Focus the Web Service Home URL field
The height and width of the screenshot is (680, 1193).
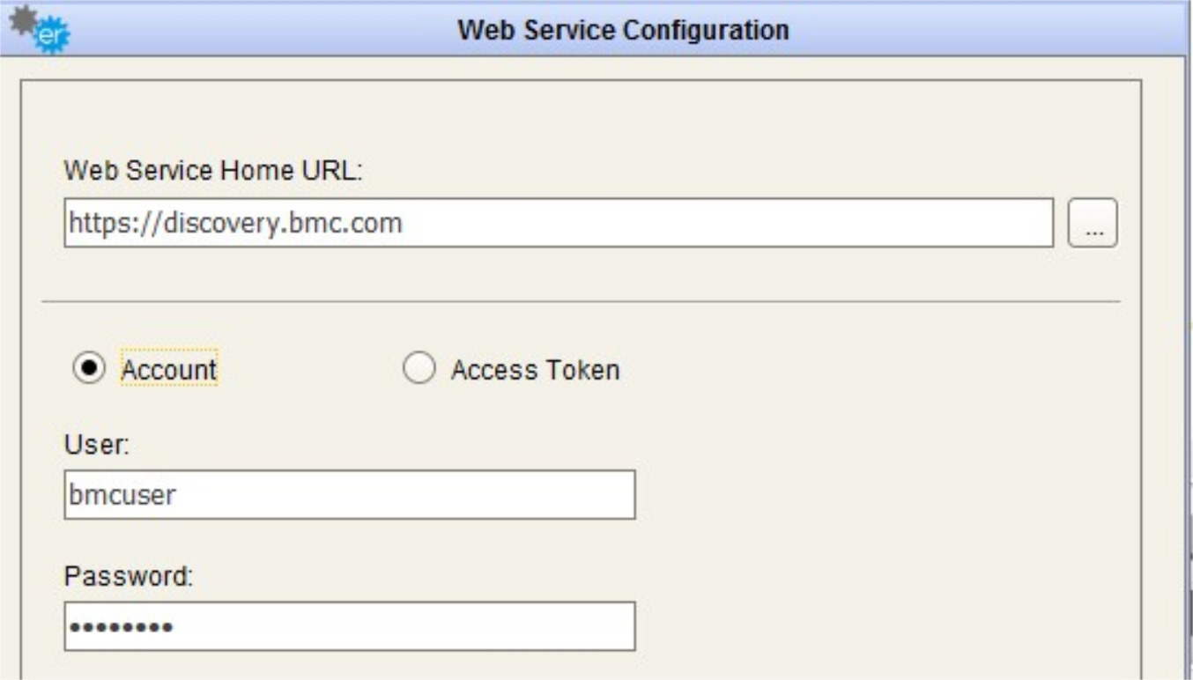tap(705, 223)
